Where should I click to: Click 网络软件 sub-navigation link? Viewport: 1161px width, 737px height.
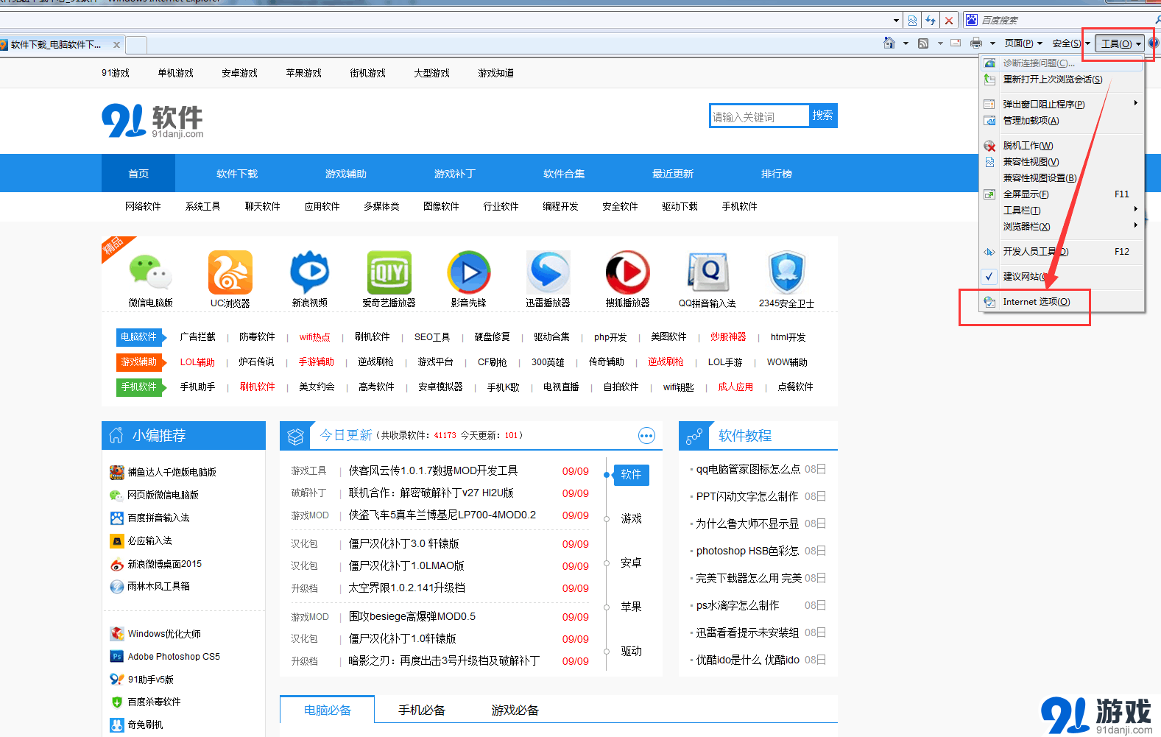pyautogui.click(x=143, y=206)
